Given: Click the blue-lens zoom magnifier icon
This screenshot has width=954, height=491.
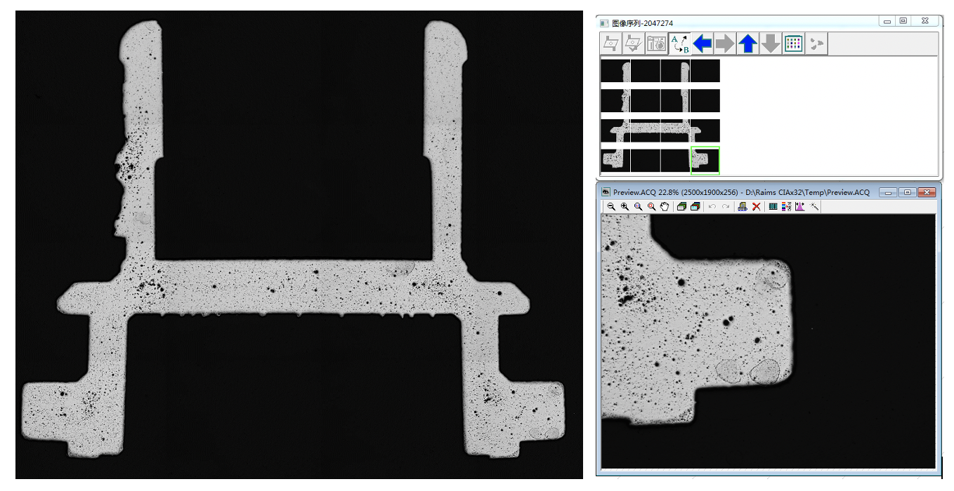Looking at the screenshot, I should tap(638, 206).
